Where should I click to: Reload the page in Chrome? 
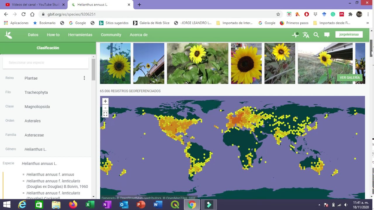pos(24,14)
